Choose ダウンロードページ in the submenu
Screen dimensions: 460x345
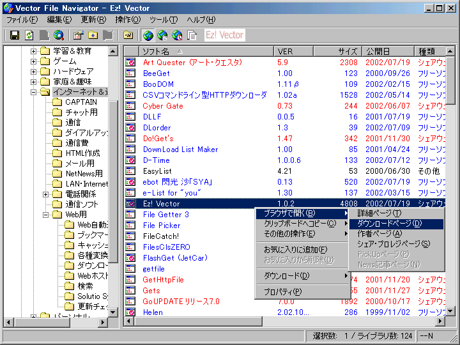pos(396,224)
